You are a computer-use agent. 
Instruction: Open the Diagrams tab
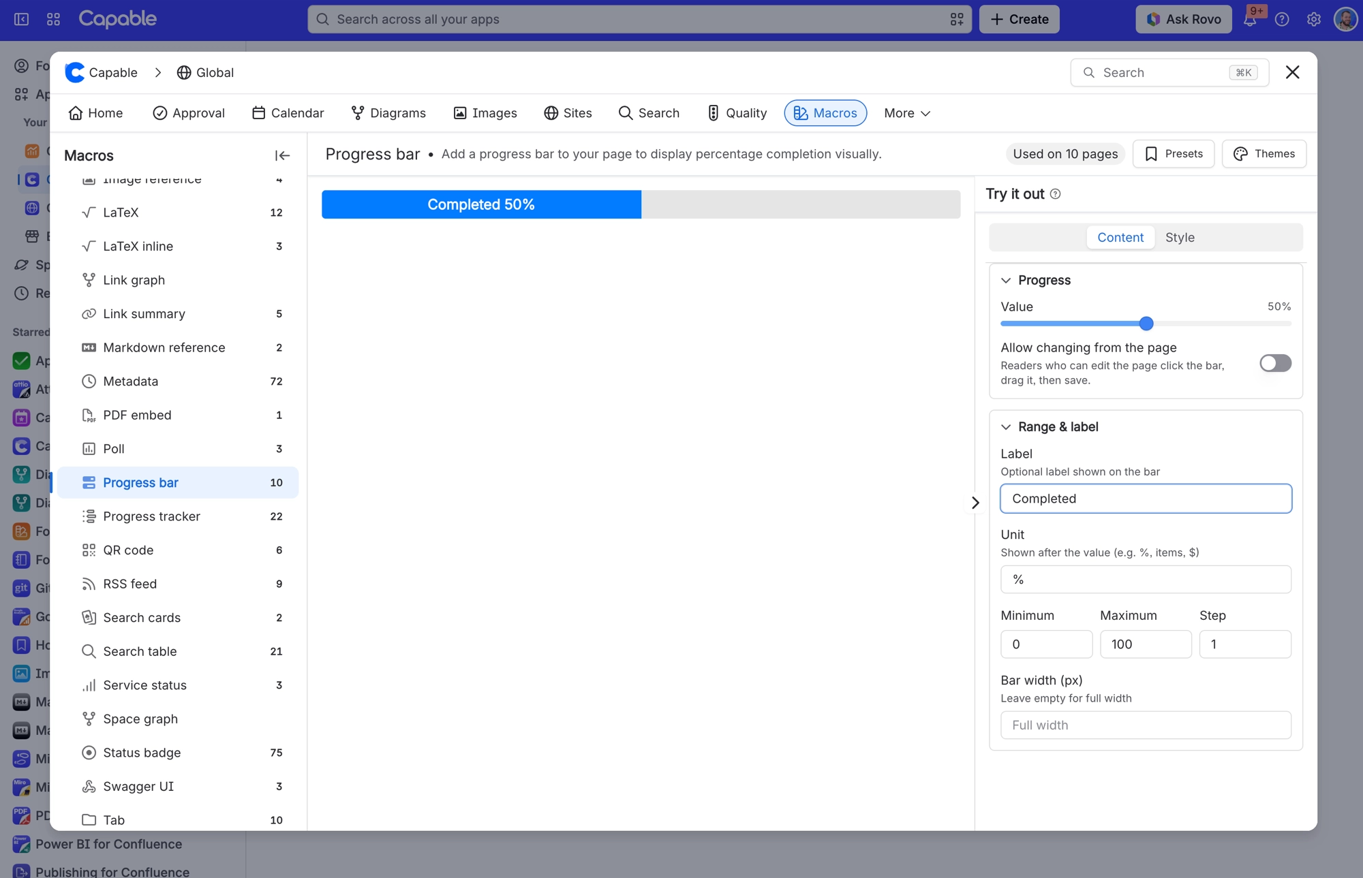tap(388, 113)
